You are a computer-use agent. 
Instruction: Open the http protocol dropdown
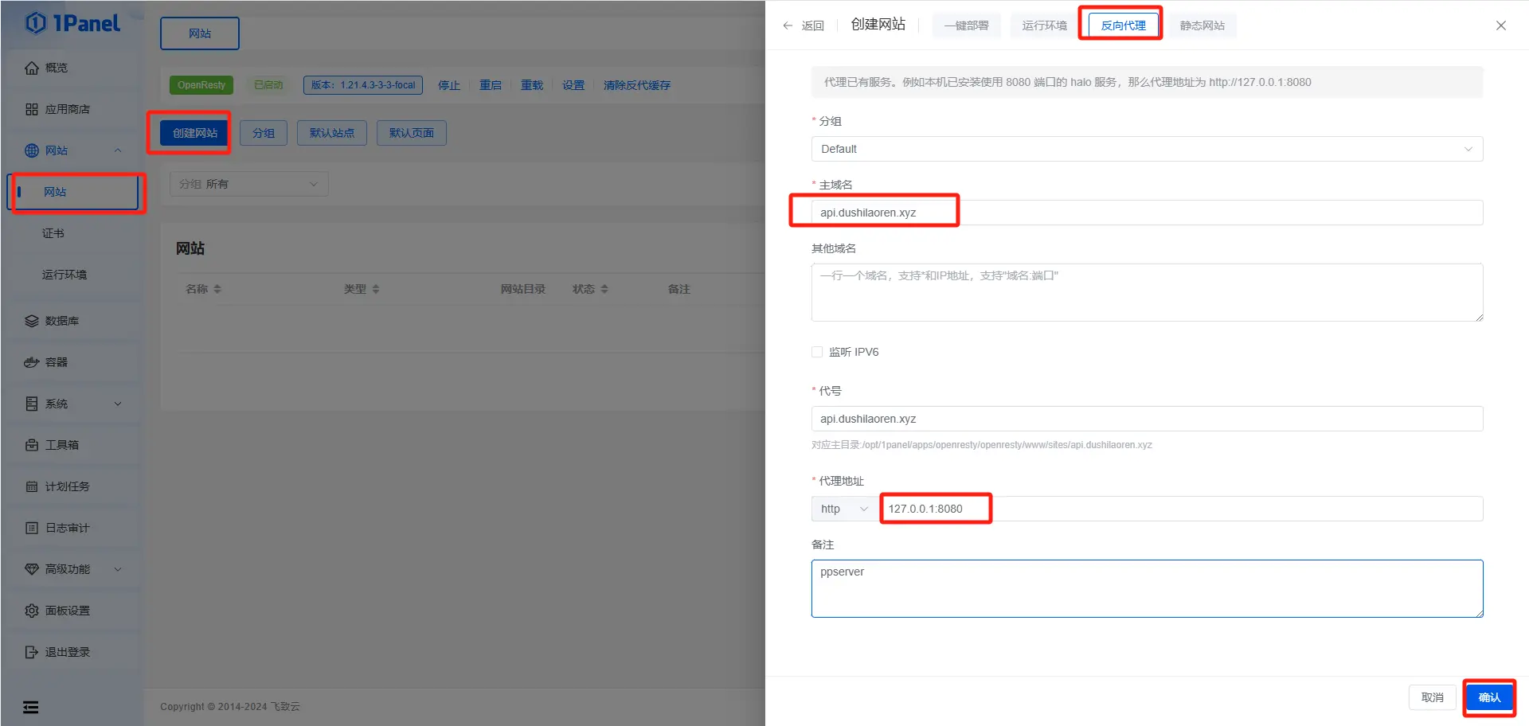click(x=844, y=509)
